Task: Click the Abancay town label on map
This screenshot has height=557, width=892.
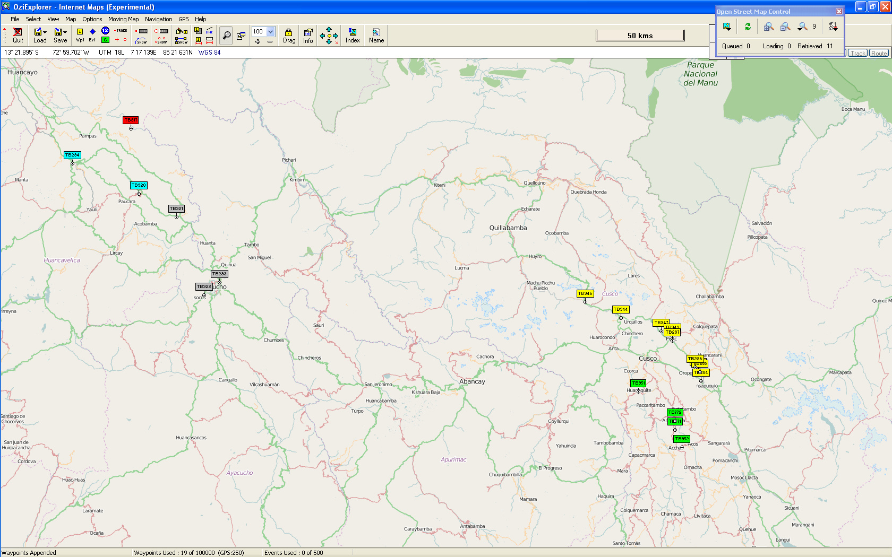Action: pyautogui.click(x=472, y=381)
